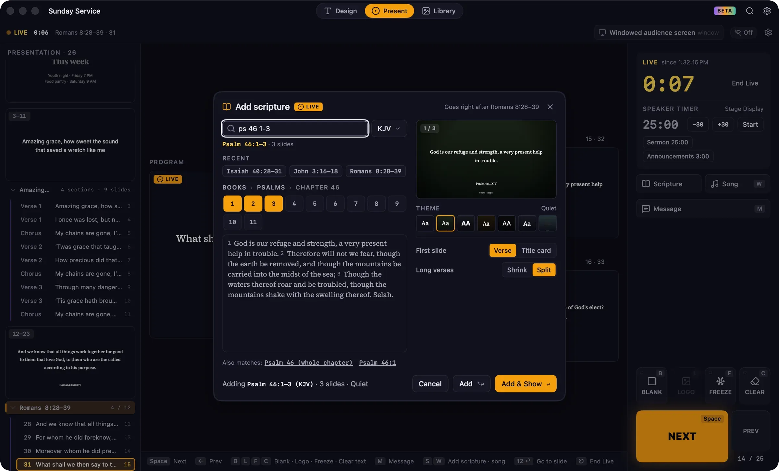
Task: Set First slide to Verse
Action: pos(502,250)
